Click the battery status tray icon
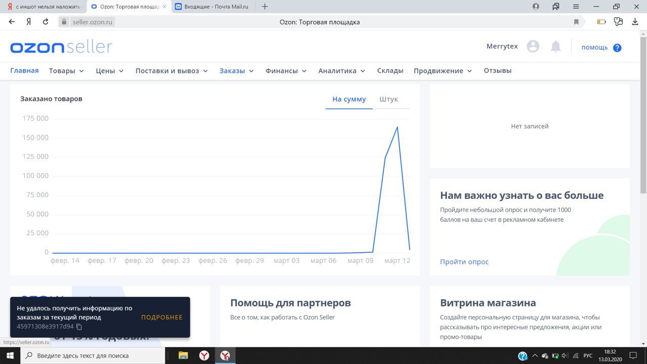 [x=555, y=355]
